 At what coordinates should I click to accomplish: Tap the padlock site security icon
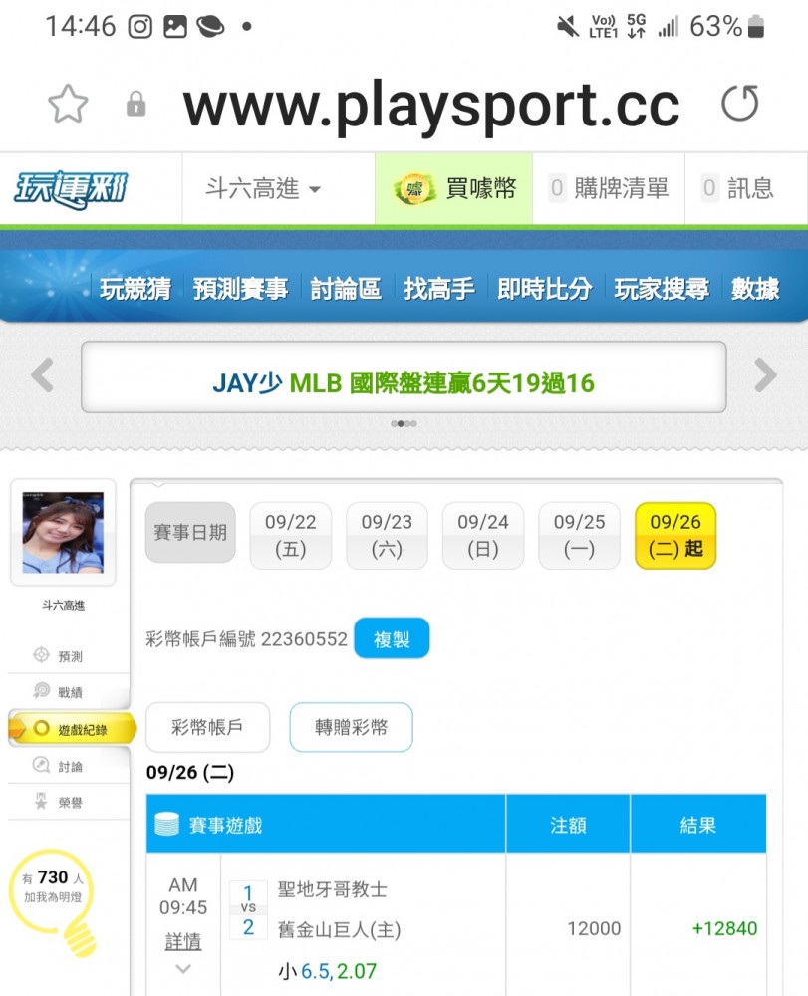coord(135,104)
